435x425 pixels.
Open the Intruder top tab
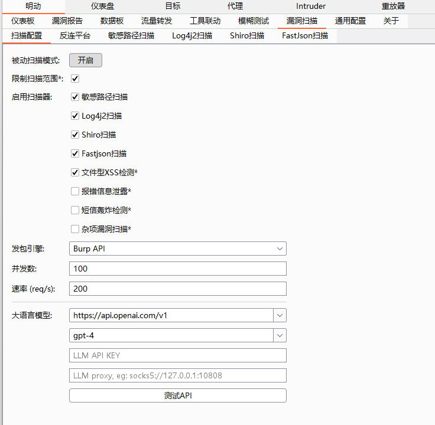click(310, 6)
